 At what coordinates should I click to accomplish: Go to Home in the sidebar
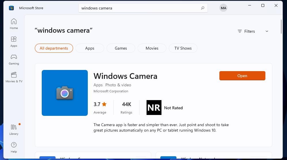point(14,24)
